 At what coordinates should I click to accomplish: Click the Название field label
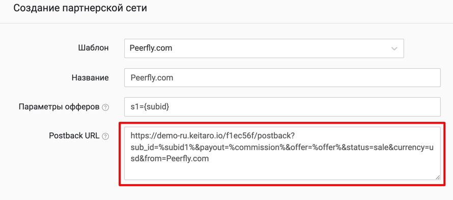click(x=90, y=77)
